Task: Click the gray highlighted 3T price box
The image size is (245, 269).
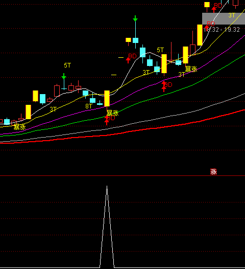Action: (x=224, y=19)
